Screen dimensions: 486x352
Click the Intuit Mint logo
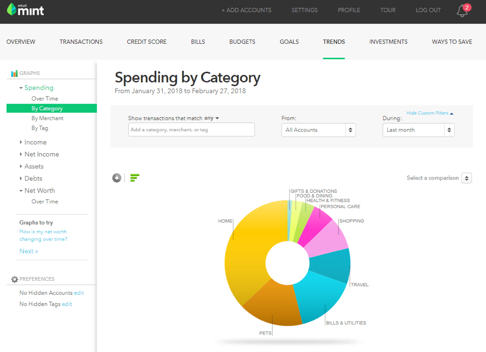pos(25,9)
